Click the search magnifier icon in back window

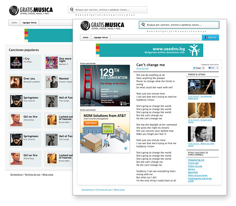click(x=72, y=10)
